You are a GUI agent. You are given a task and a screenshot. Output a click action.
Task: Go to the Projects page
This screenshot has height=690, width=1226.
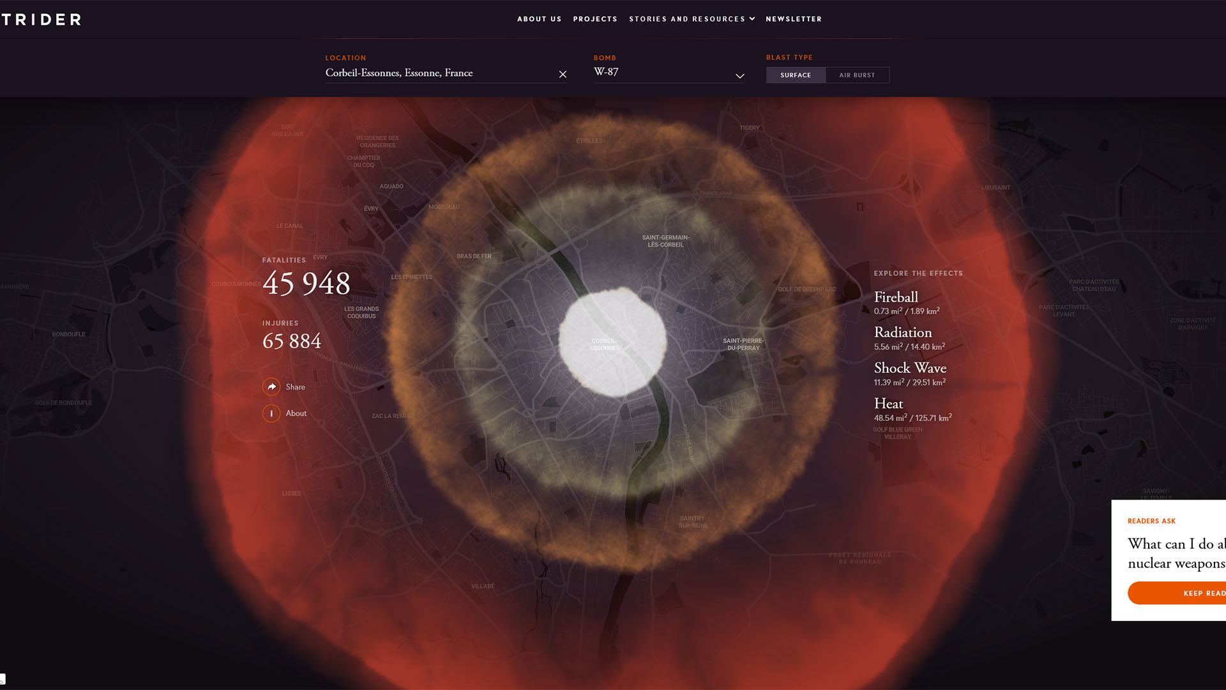594,19
